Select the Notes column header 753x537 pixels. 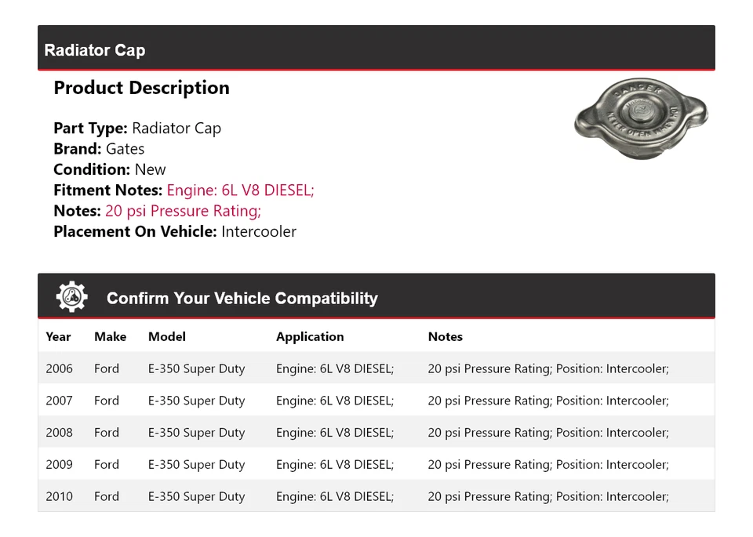[445, 336]
